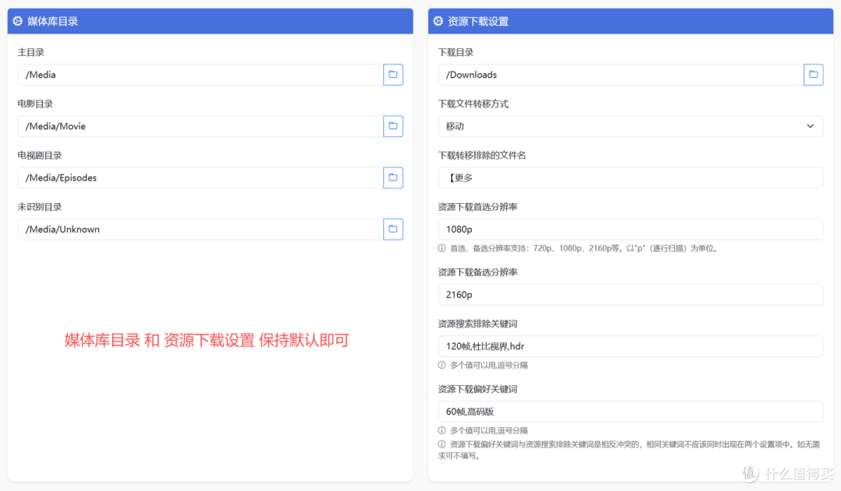Click the 资源下载设置 panel title
Image resolution: width=841 pixels, height=491 pixels.
coord(478,22)
